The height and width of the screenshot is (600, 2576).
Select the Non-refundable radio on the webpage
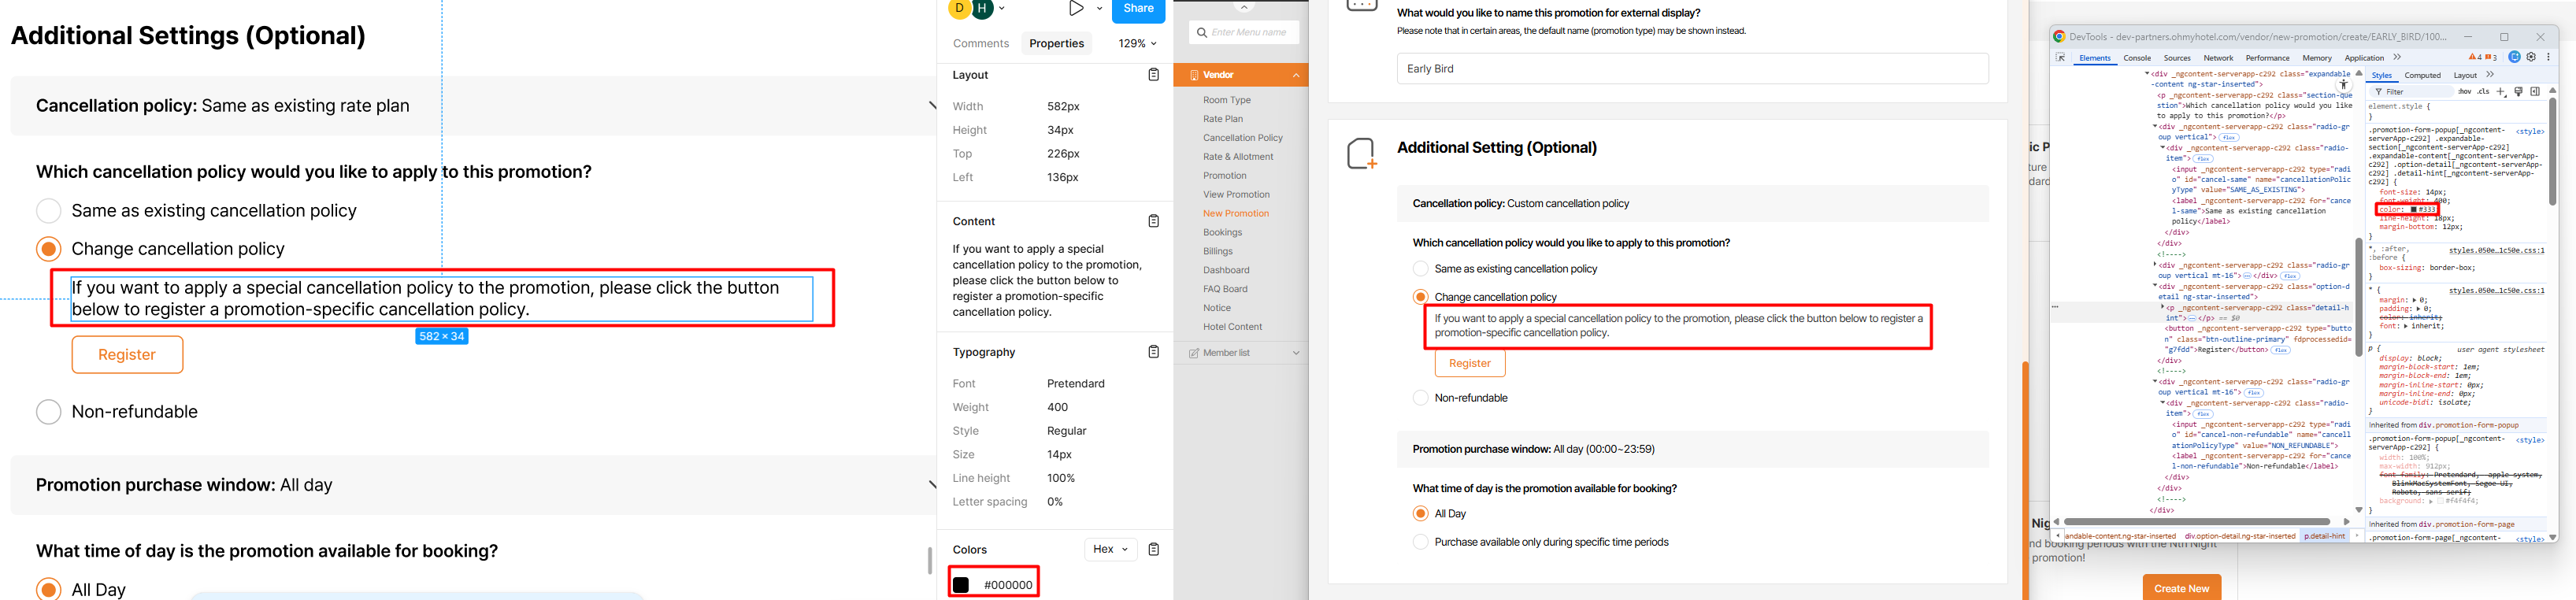coord(1420,398)
